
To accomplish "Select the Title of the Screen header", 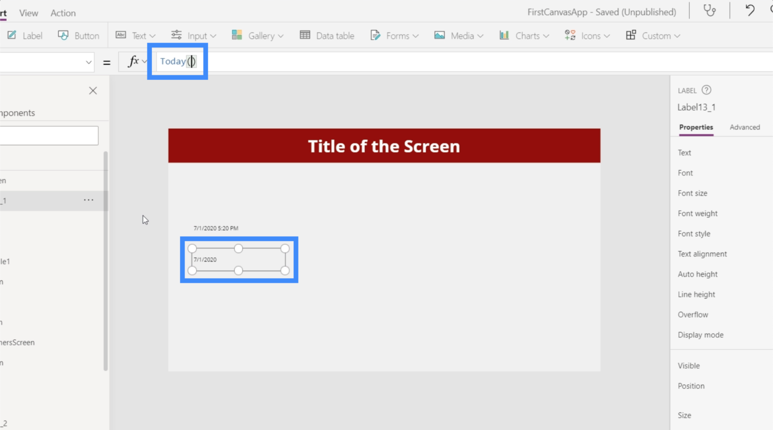I will (384, 146).
